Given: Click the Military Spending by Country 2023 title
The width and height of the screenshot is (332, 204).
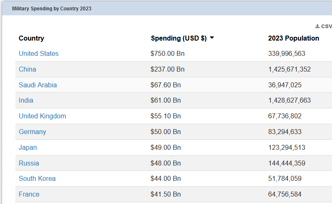Looking at the screenshot, I should point(52,9).
